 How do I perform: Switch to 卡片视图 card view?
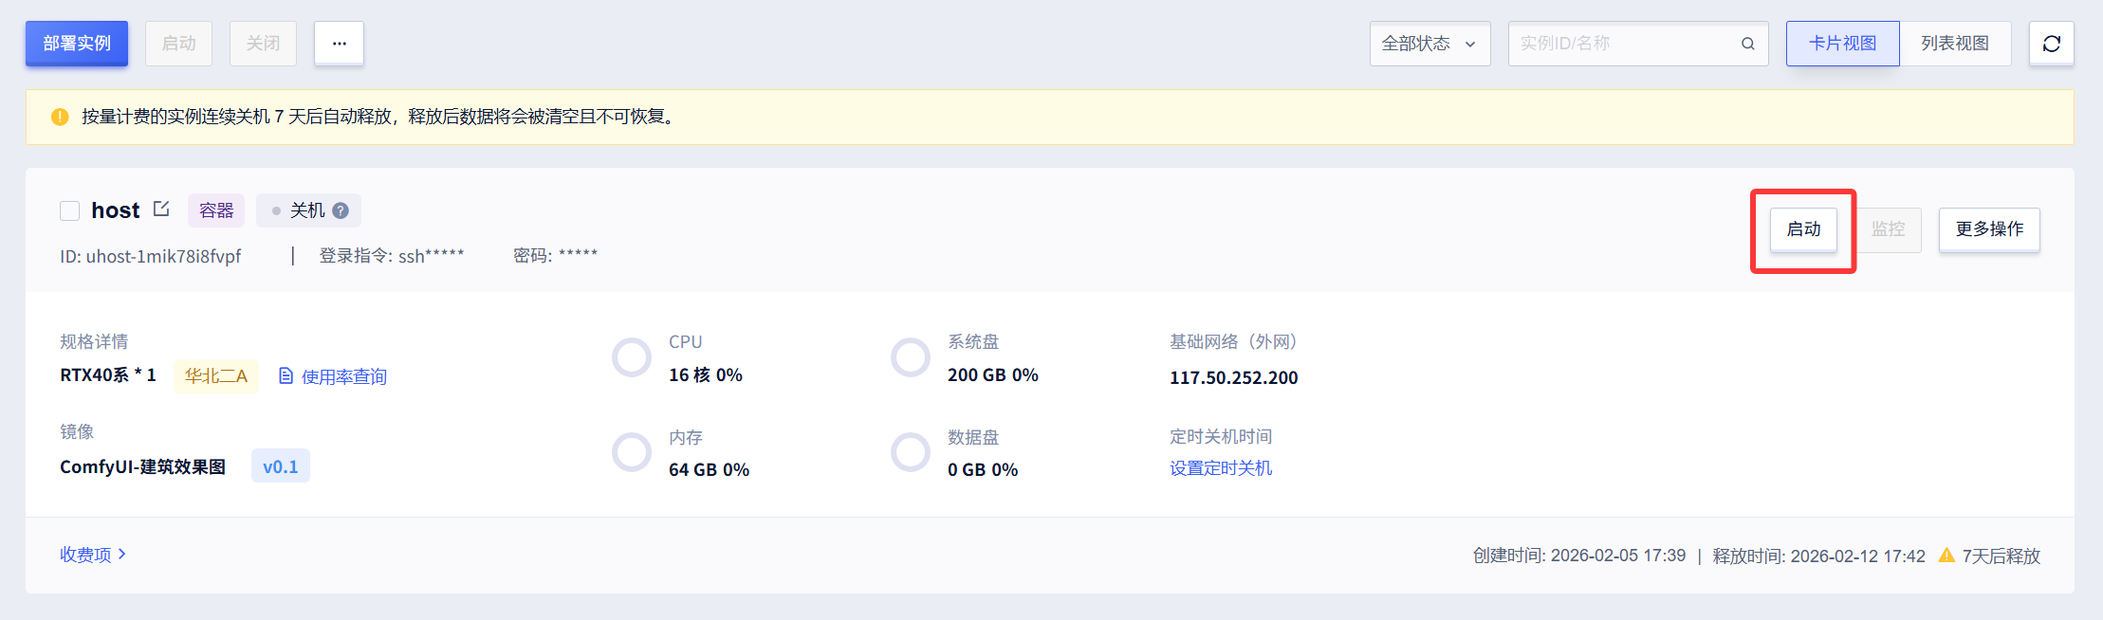pyautogui.click(x=1842, y=44)
